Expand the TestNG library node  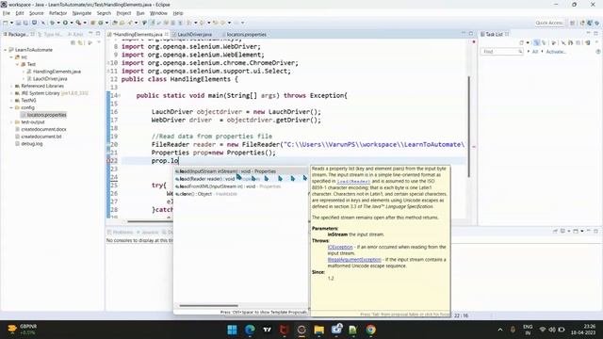tap(11, 101)
